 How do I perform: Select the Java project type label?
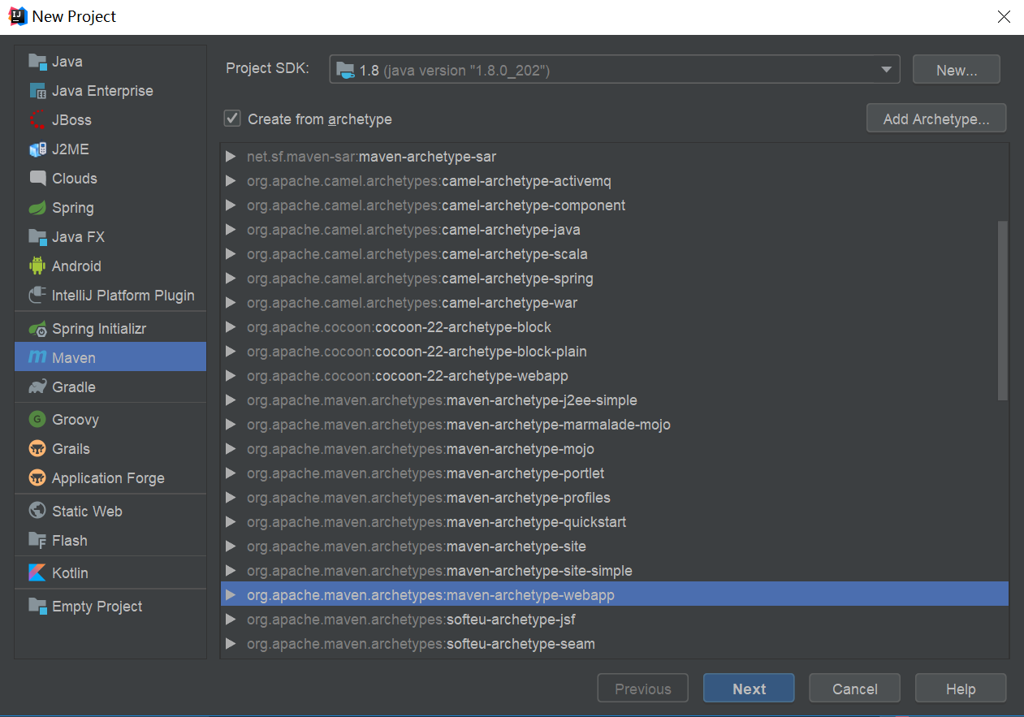(67, 62)
